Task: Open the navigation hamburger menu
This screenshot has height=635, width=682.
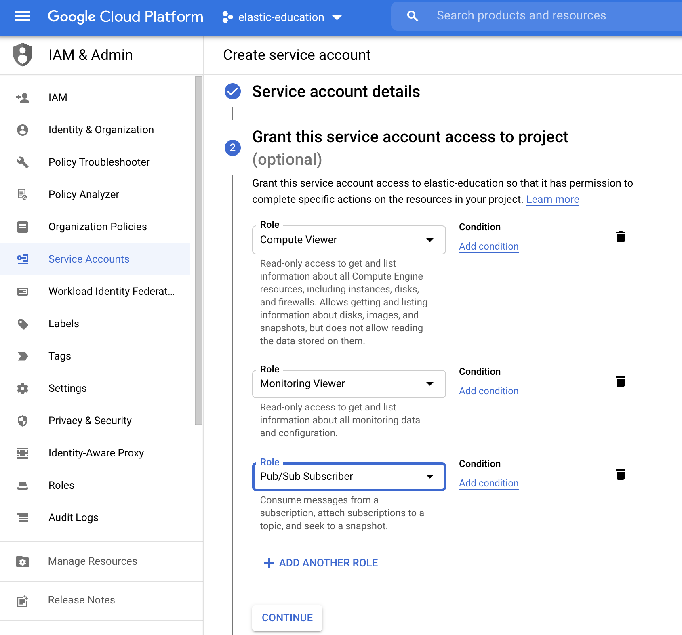Action: click(23, 16)
